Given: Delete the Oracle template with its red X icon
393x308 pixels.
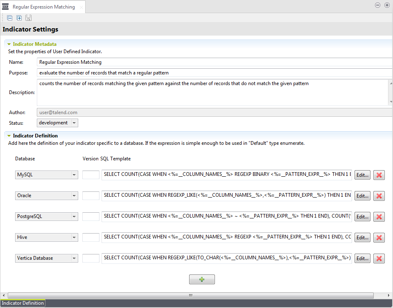Looking at the screenshot, I should [379, 196].
